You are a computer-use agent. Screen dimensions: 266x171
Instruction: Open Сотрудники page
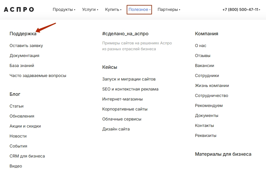[x=207, y=76]
